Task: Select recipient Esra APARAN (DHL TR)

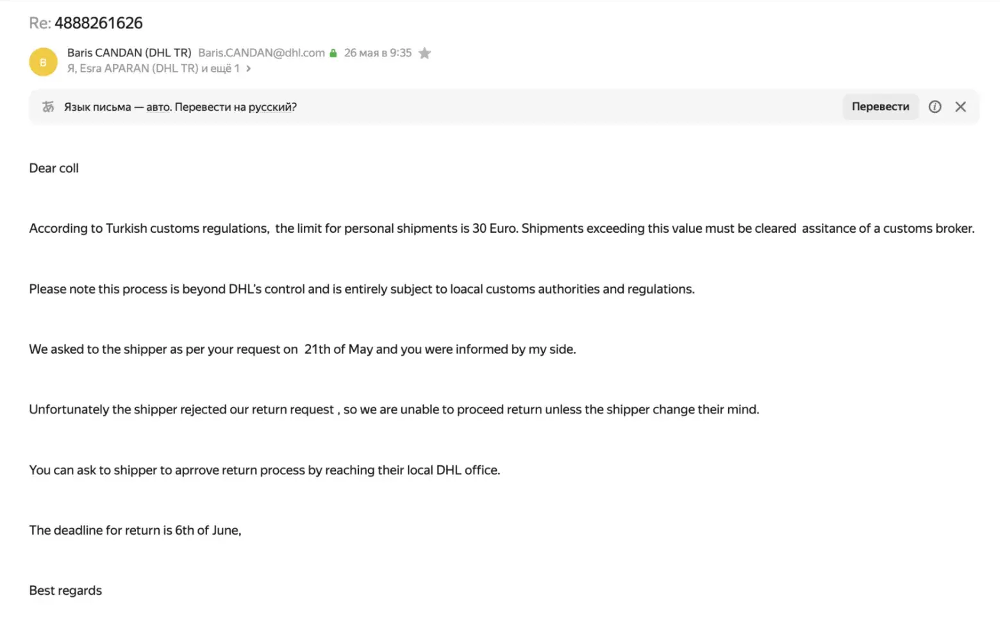Action: [x=138, y=69]
